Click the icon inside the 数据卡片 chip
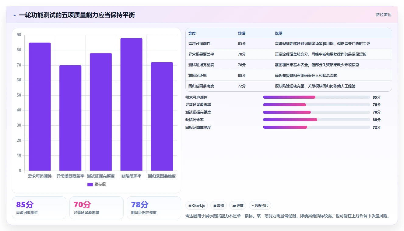404x231 pixels. tap(253, 206)
